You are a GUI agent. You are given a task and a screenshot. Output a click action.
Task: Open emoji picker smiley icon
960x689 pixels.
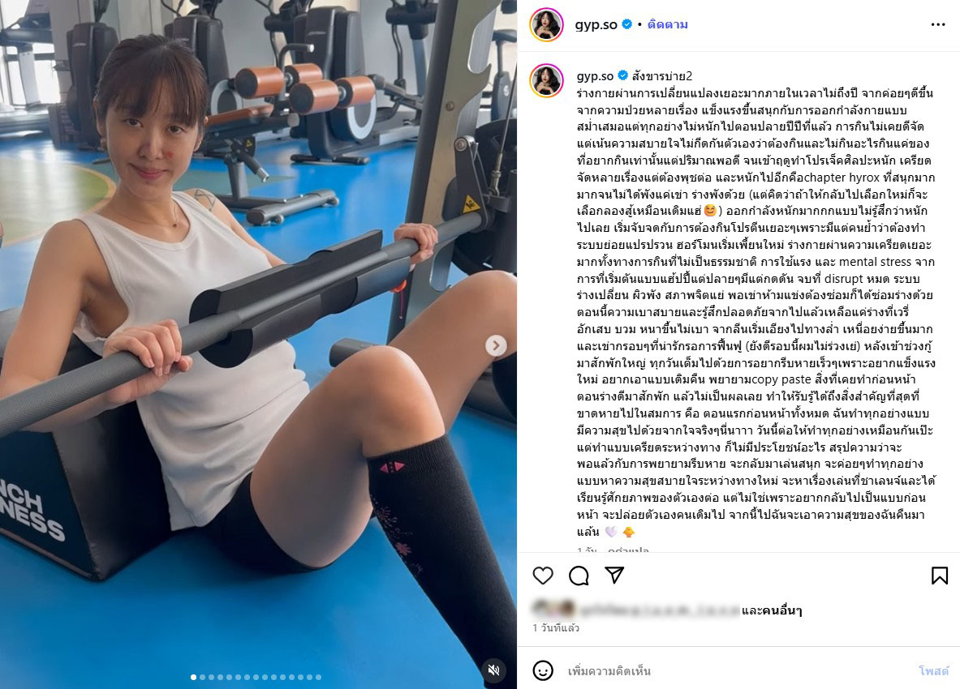coord(542,670)
